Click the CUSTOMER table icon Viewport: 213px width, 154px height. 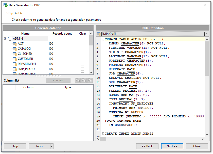point(15,59)
